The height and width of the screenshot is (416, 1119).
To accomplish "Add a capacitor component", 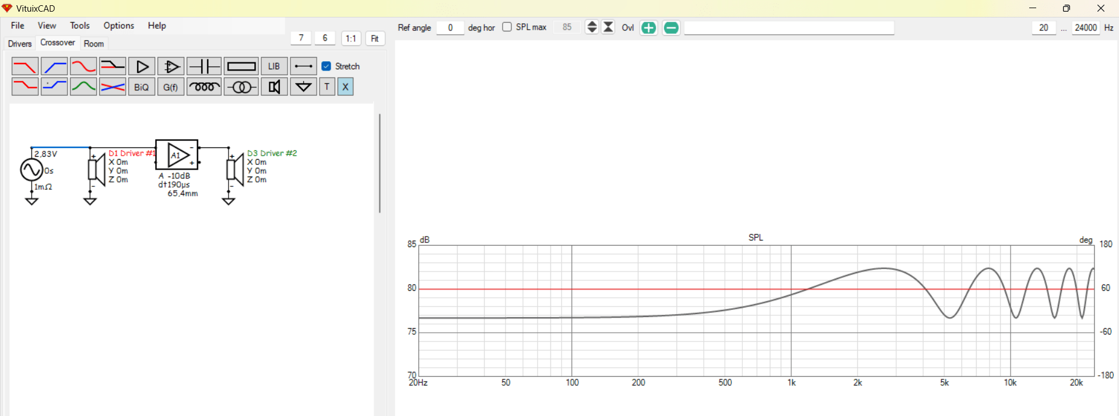I will [x=204, y=66].
